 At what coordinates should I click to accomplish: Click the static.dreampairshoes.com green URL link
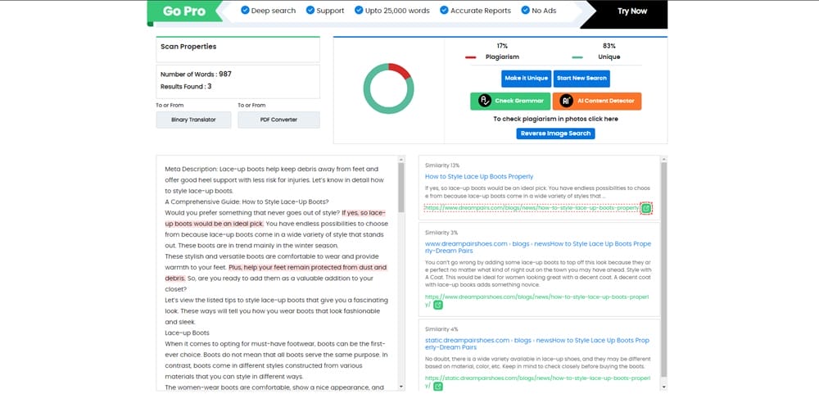(537, 382)
